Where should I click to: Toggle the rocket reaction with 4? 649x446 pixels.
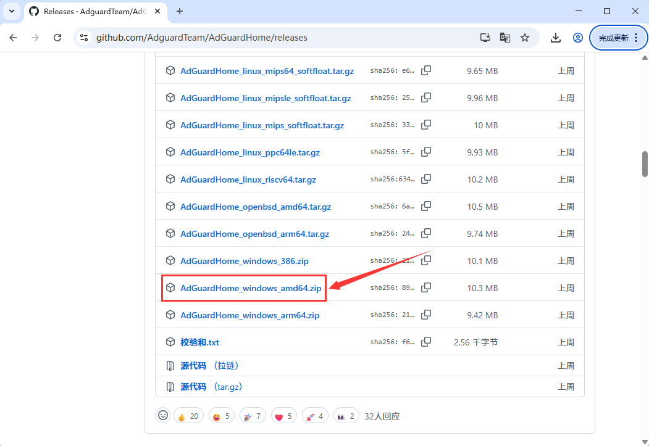click(315, 416)
